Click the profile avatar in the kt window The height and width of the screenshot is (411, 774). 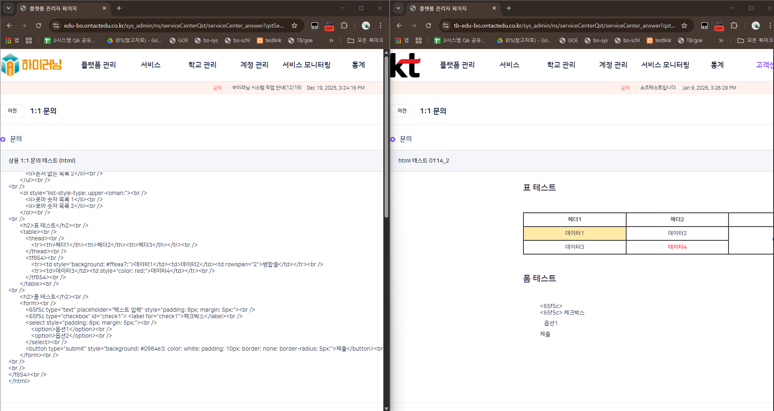755,26
